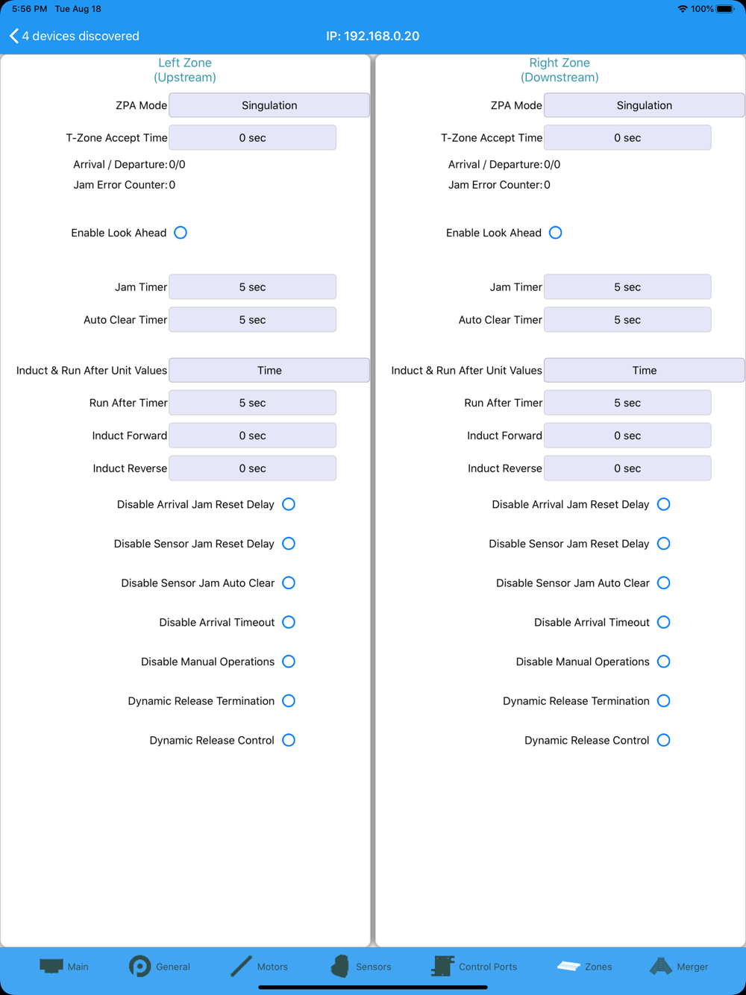Tap the Motors tab icon
The width and height of the screenshot is (746, 995).
click(241, 966)
